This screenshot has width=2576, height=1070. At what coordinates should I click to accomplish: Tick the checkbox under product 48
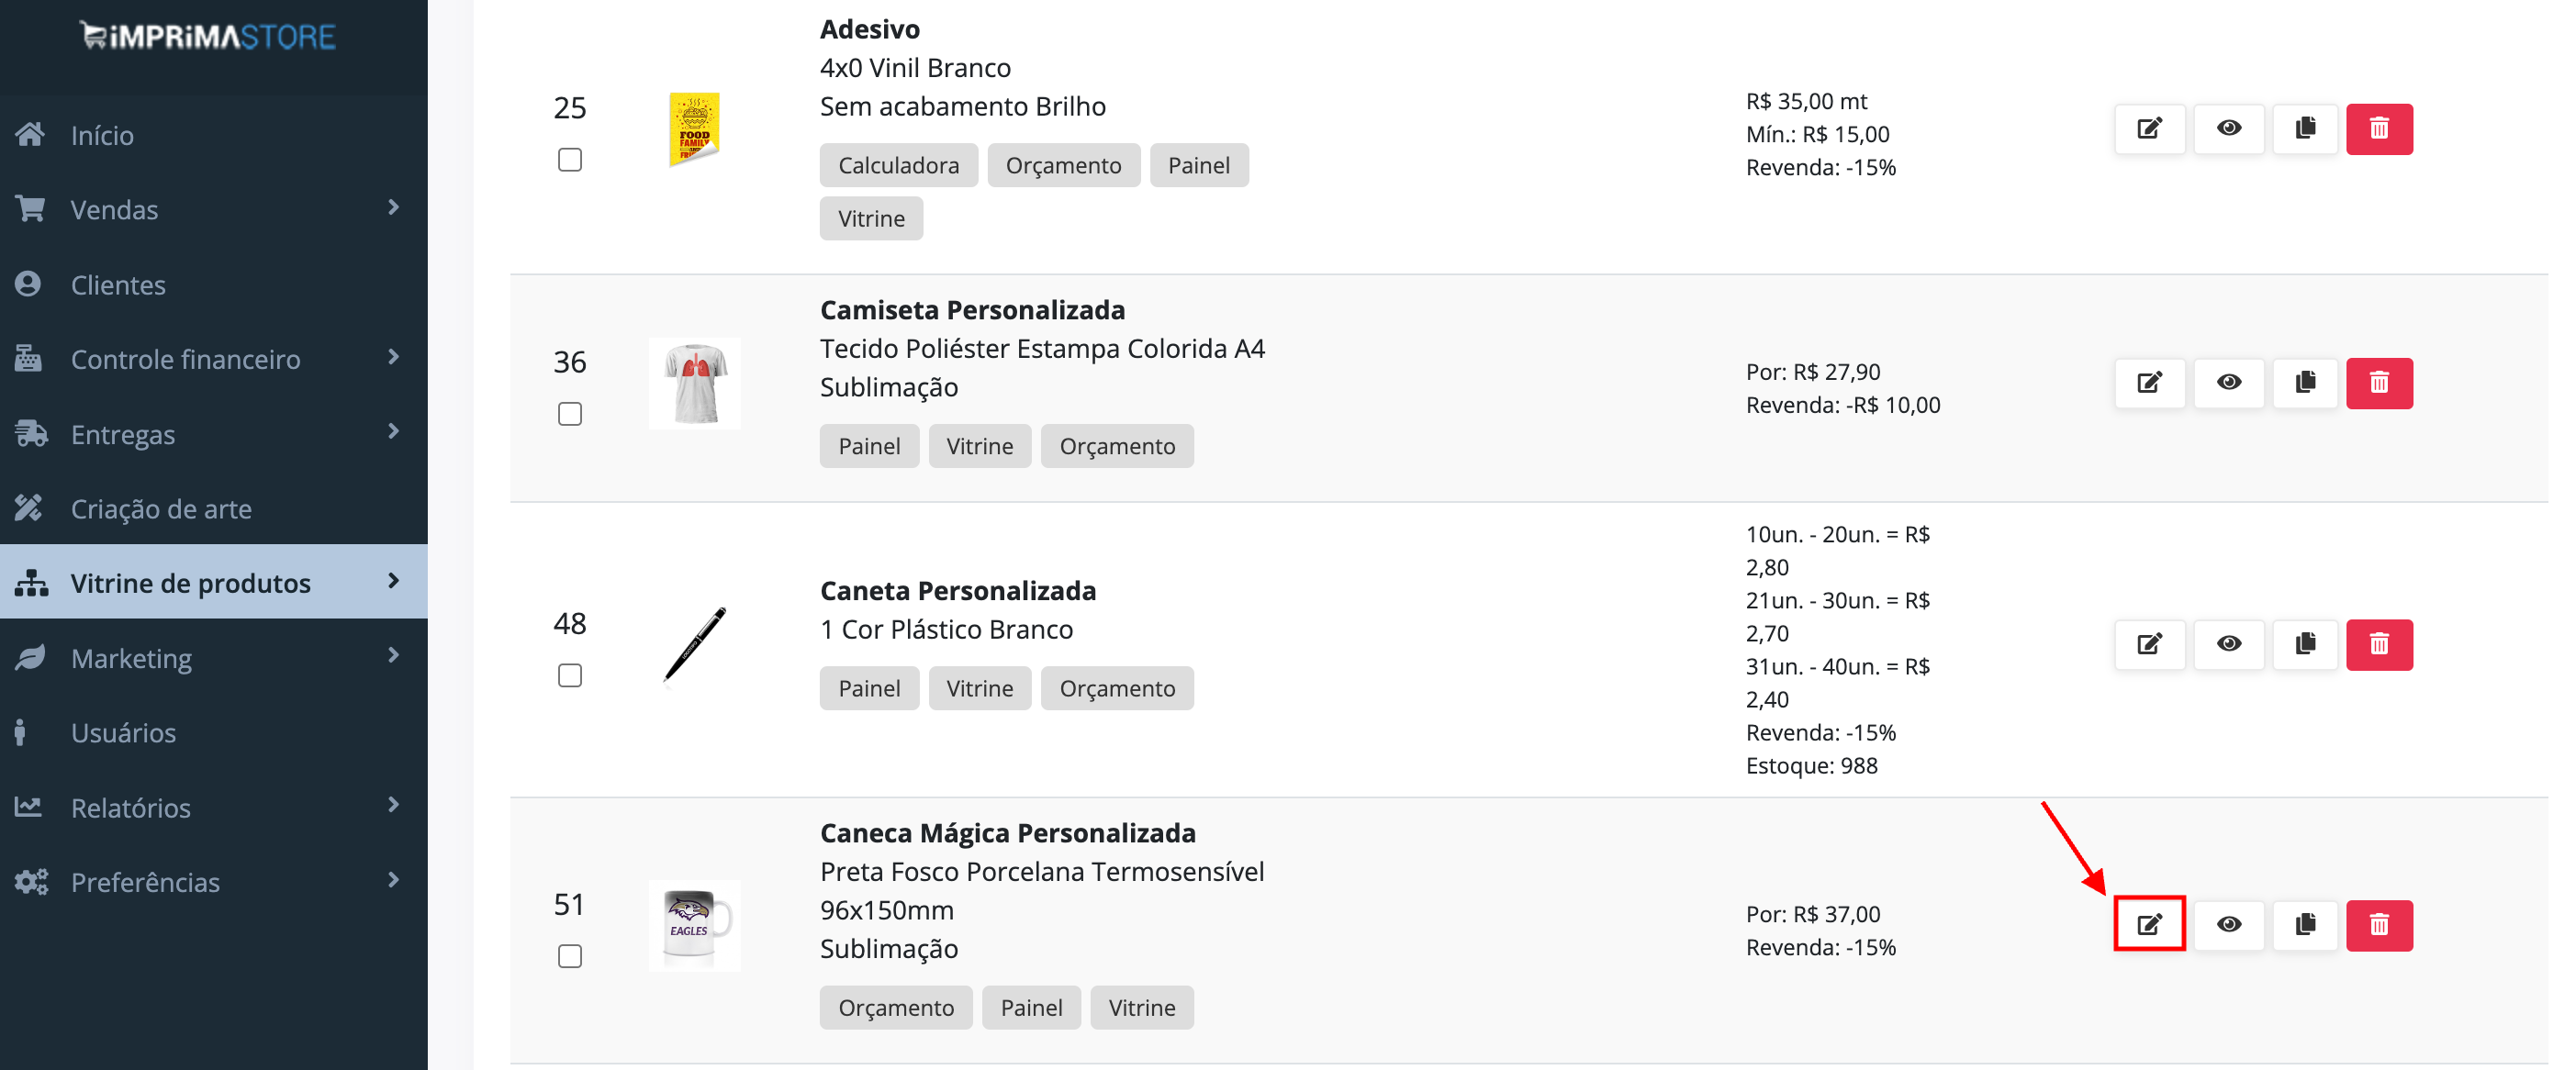(570, 676)
